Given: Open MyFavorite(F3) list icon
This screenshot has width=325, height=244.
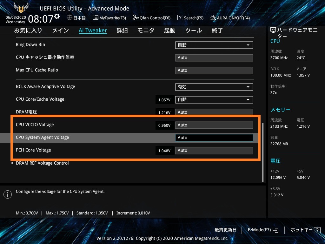Looking at the screenshot, I should 95,18.
